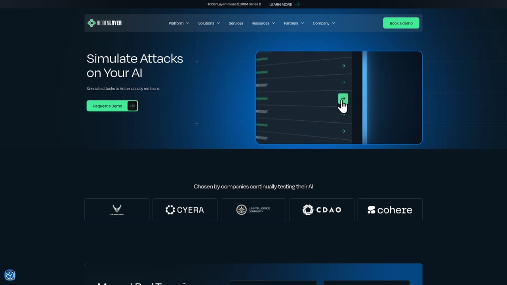Open the Services menu item
Viewport: 507px width, 285px height.
tap(236, 23)
